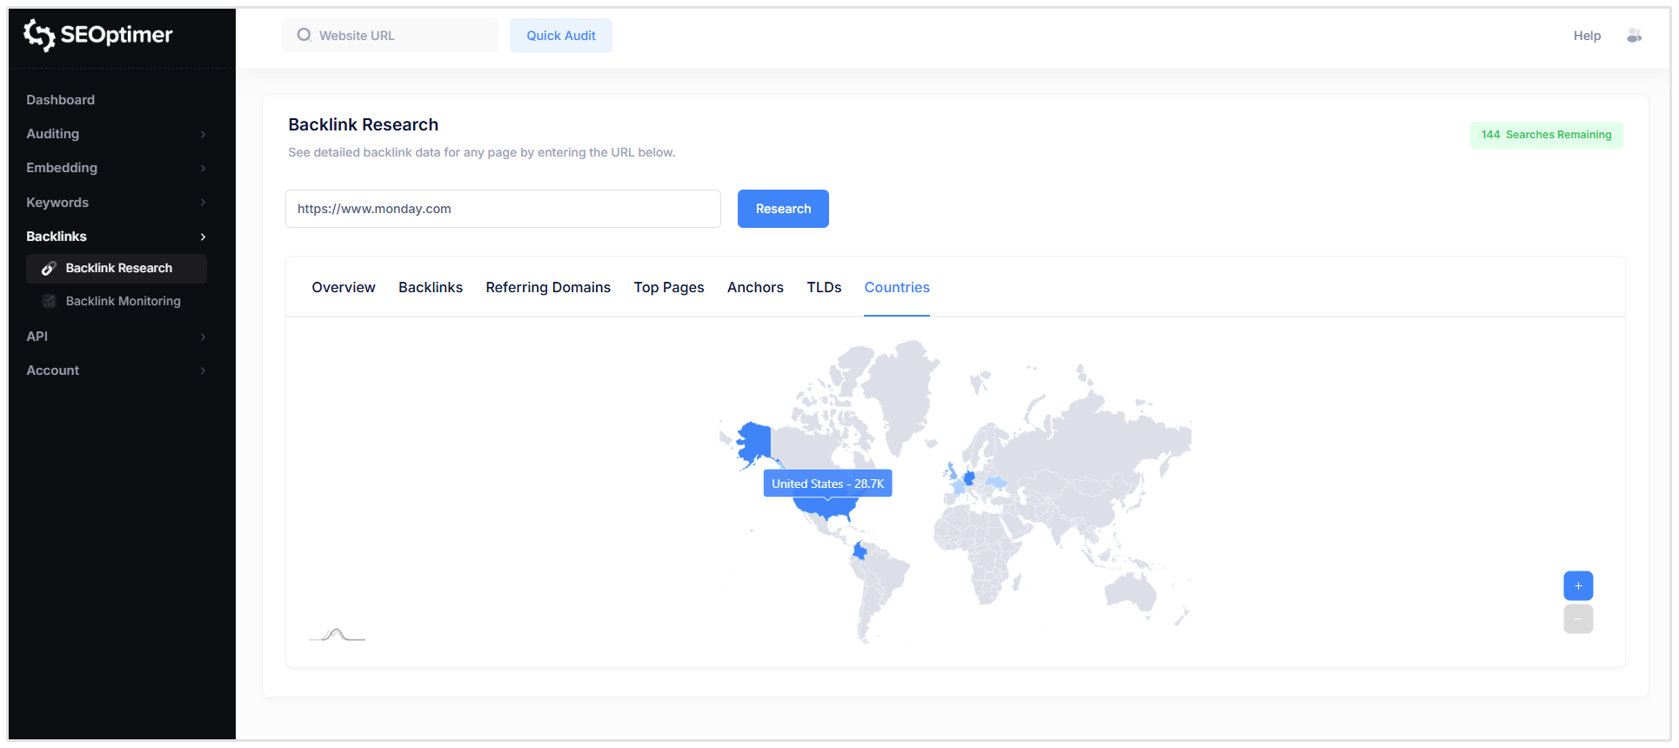The width and height of the screenshot is (1679, 748).
Task: Switch to the Overview tab
Action: pyautogui.click(x=344, y=287)
